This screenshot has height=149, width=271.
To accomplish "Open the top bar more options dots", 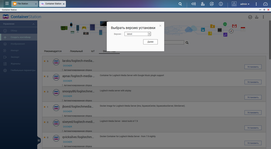I will point(256,4).
